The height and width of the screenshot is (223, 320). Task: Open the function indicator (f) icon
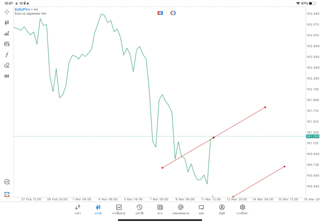7,55
